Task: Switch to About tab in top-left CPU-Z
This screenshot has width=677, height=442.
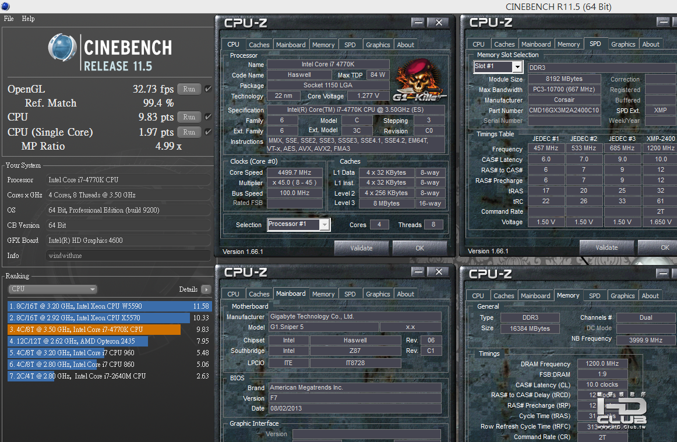Action: (x=406, y=44)
